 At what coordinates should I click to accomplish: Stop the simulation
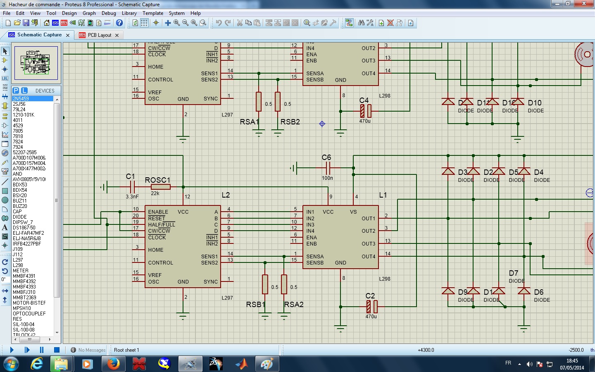point(57,350)
